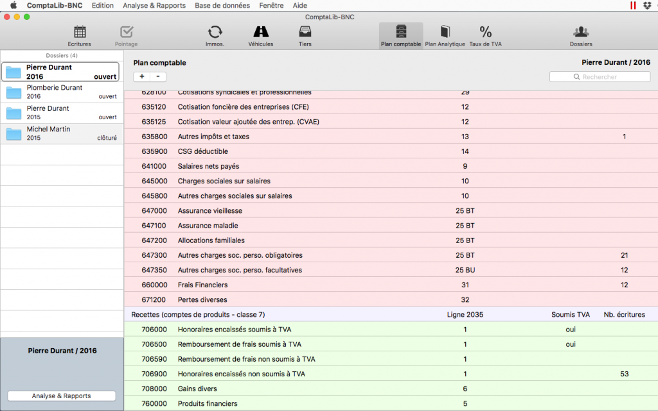Image resolution: width=658 pixels, height=411 pixels.
Task: Click the Recettes (comptes de produits - classe 7) header
Action: (x=198, y=315)
